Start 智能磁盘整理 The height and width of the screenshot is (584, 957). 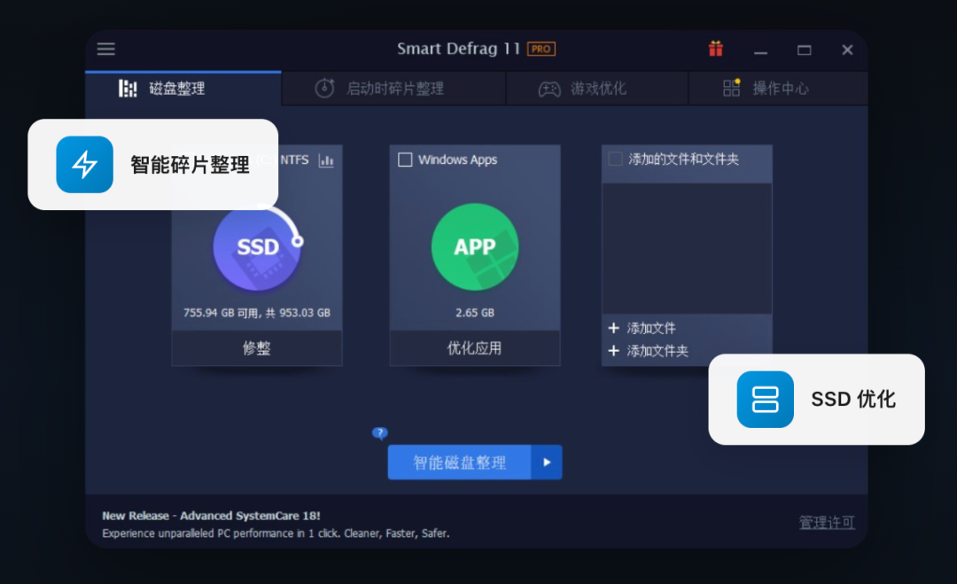tap(460, 463)
